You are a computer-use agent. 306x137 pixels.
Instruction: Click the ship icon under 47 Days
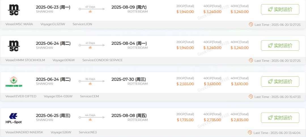click(x=90, y=12)
